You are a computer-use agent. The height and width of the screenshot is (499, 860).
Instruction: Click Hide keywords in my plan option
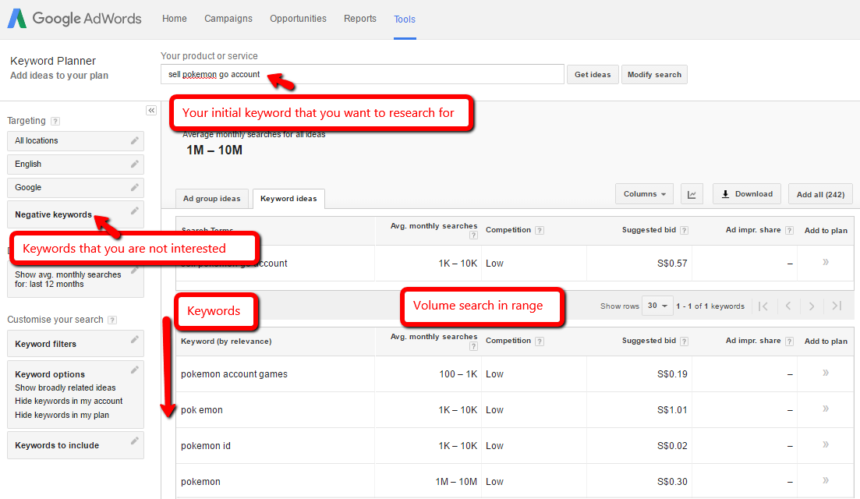(62, 415)
